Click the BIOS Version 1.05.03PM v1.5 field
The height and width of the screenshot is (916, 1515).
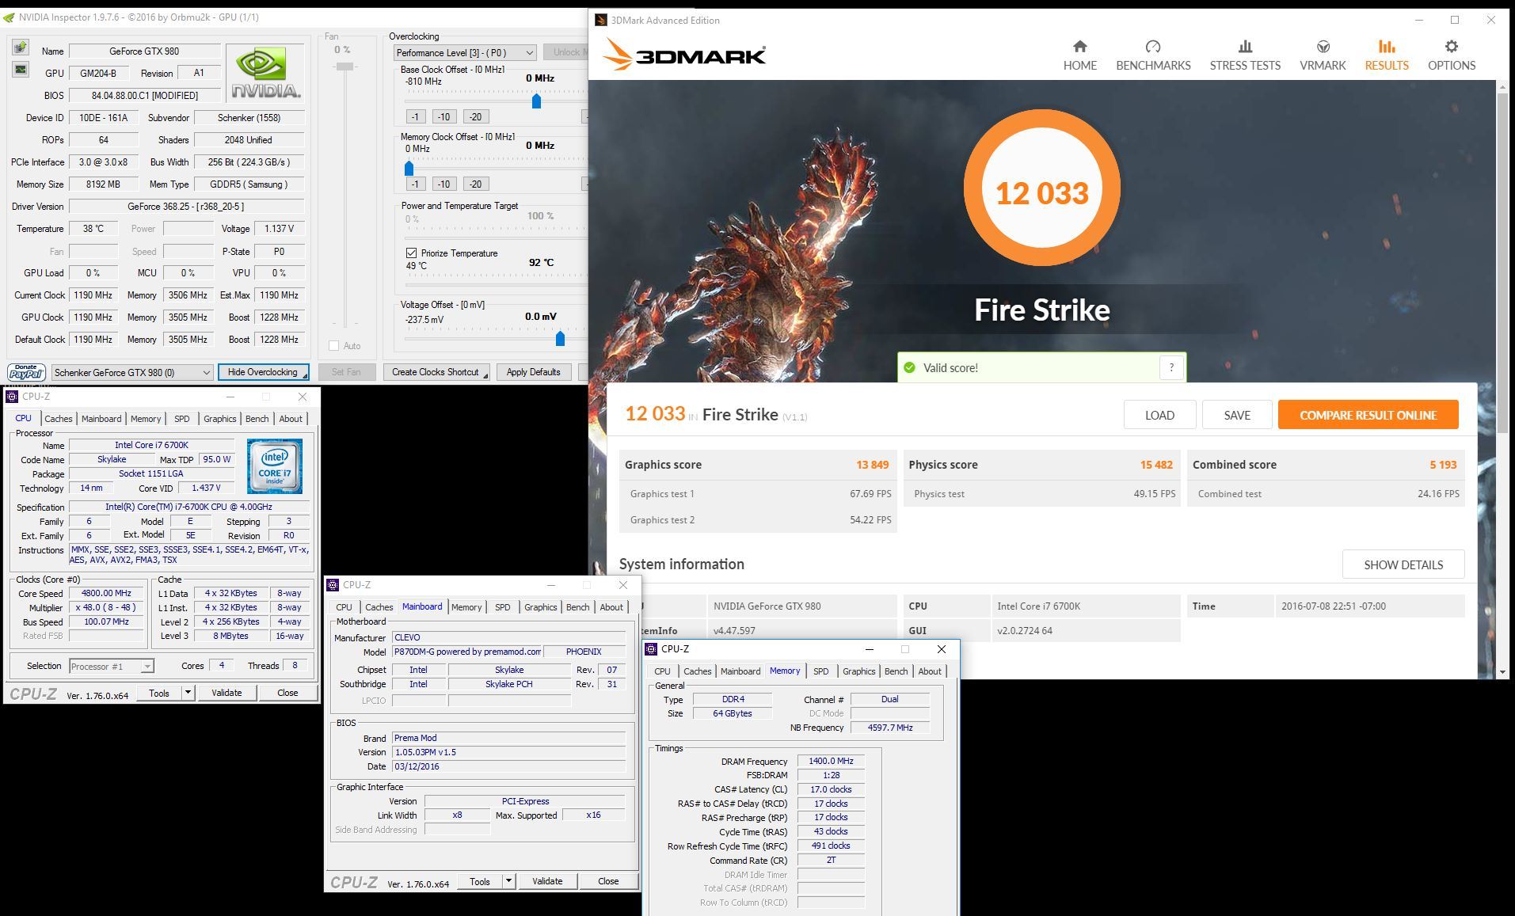coord(508,752)
